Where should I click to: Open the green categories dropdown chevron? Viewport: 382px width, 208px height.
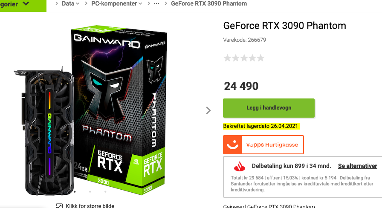pyautogui.click(x=26, y=4)
